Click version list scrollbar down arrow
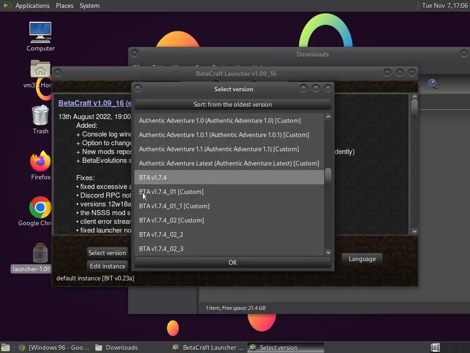Viewport: 470px width, 353px height. [328, 252]
